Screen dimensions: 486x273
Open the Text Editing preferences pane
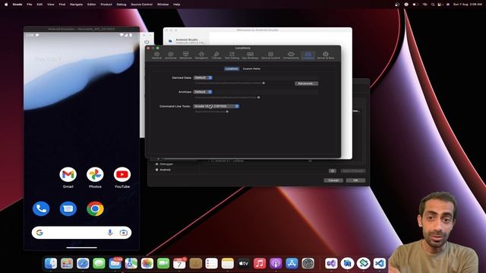232,55
